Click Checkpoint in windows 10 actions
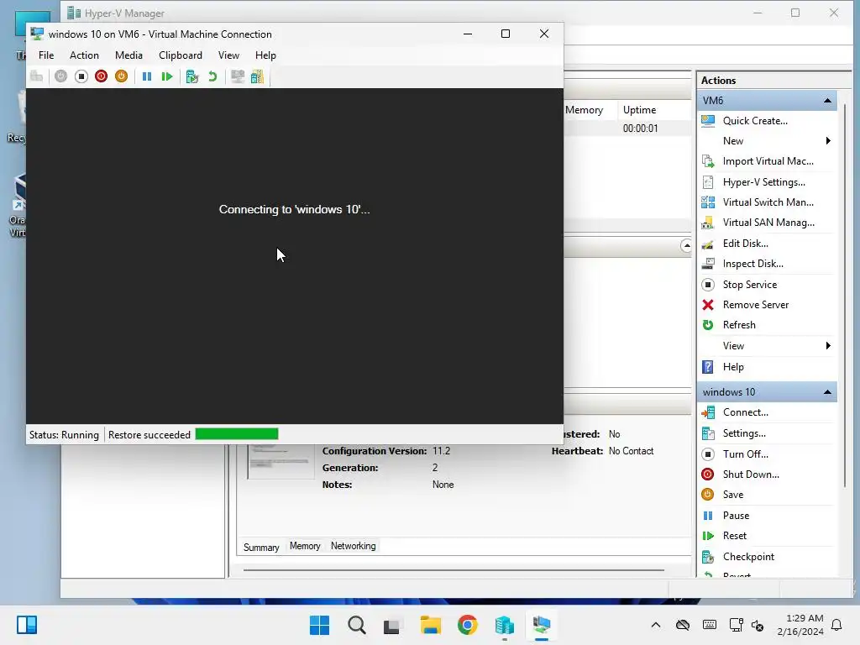Screen dimensions: 860x645 (748, 557)
